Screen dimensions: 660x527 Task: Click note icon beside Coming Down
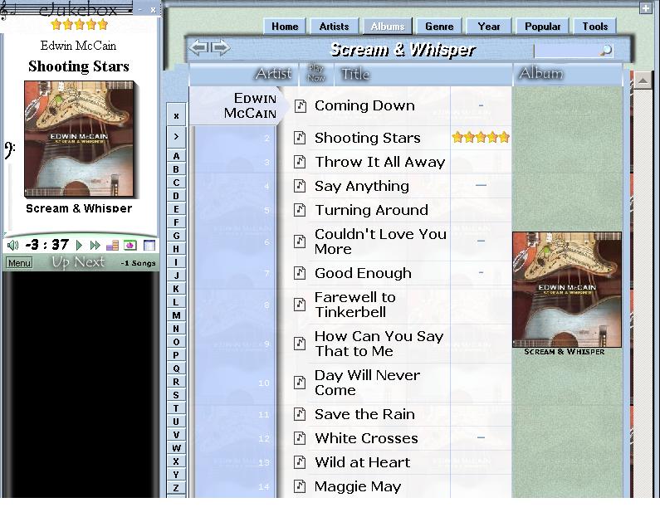pyautogui.click(x=300, y=105)
